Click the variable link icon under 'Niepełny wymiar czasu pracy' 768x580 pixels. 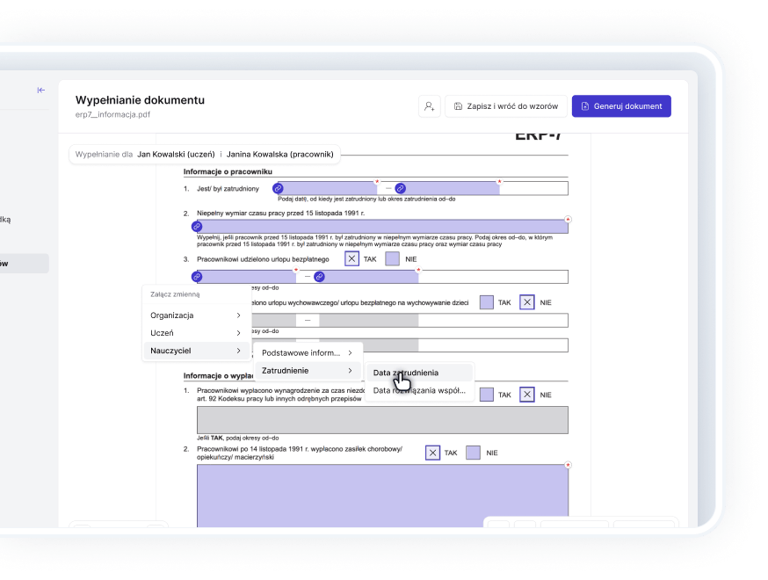pos(194,228)
